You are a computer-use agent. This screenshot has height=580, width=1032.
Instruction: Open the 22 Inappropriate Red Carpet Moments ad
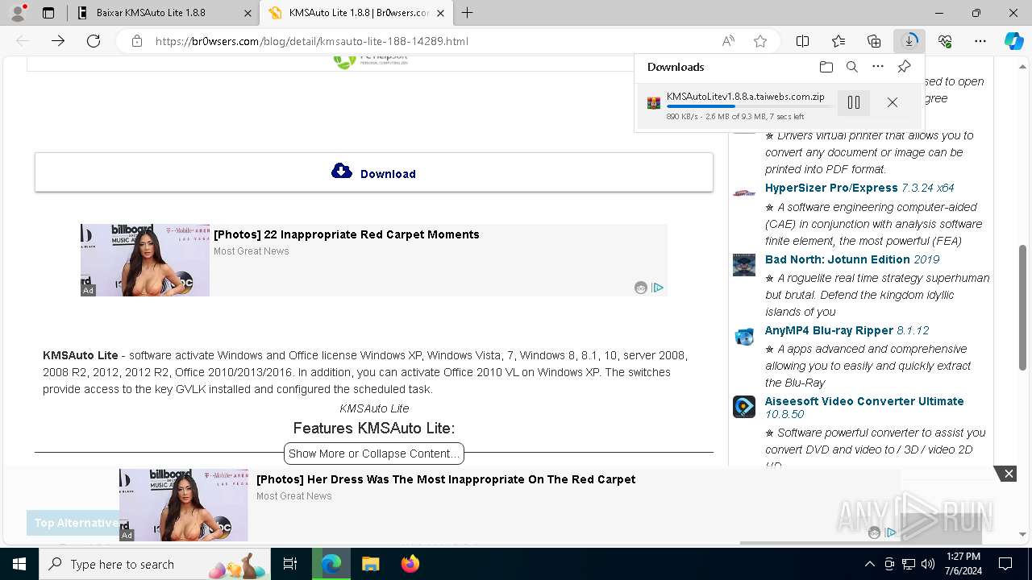click(x=347, y=234)
